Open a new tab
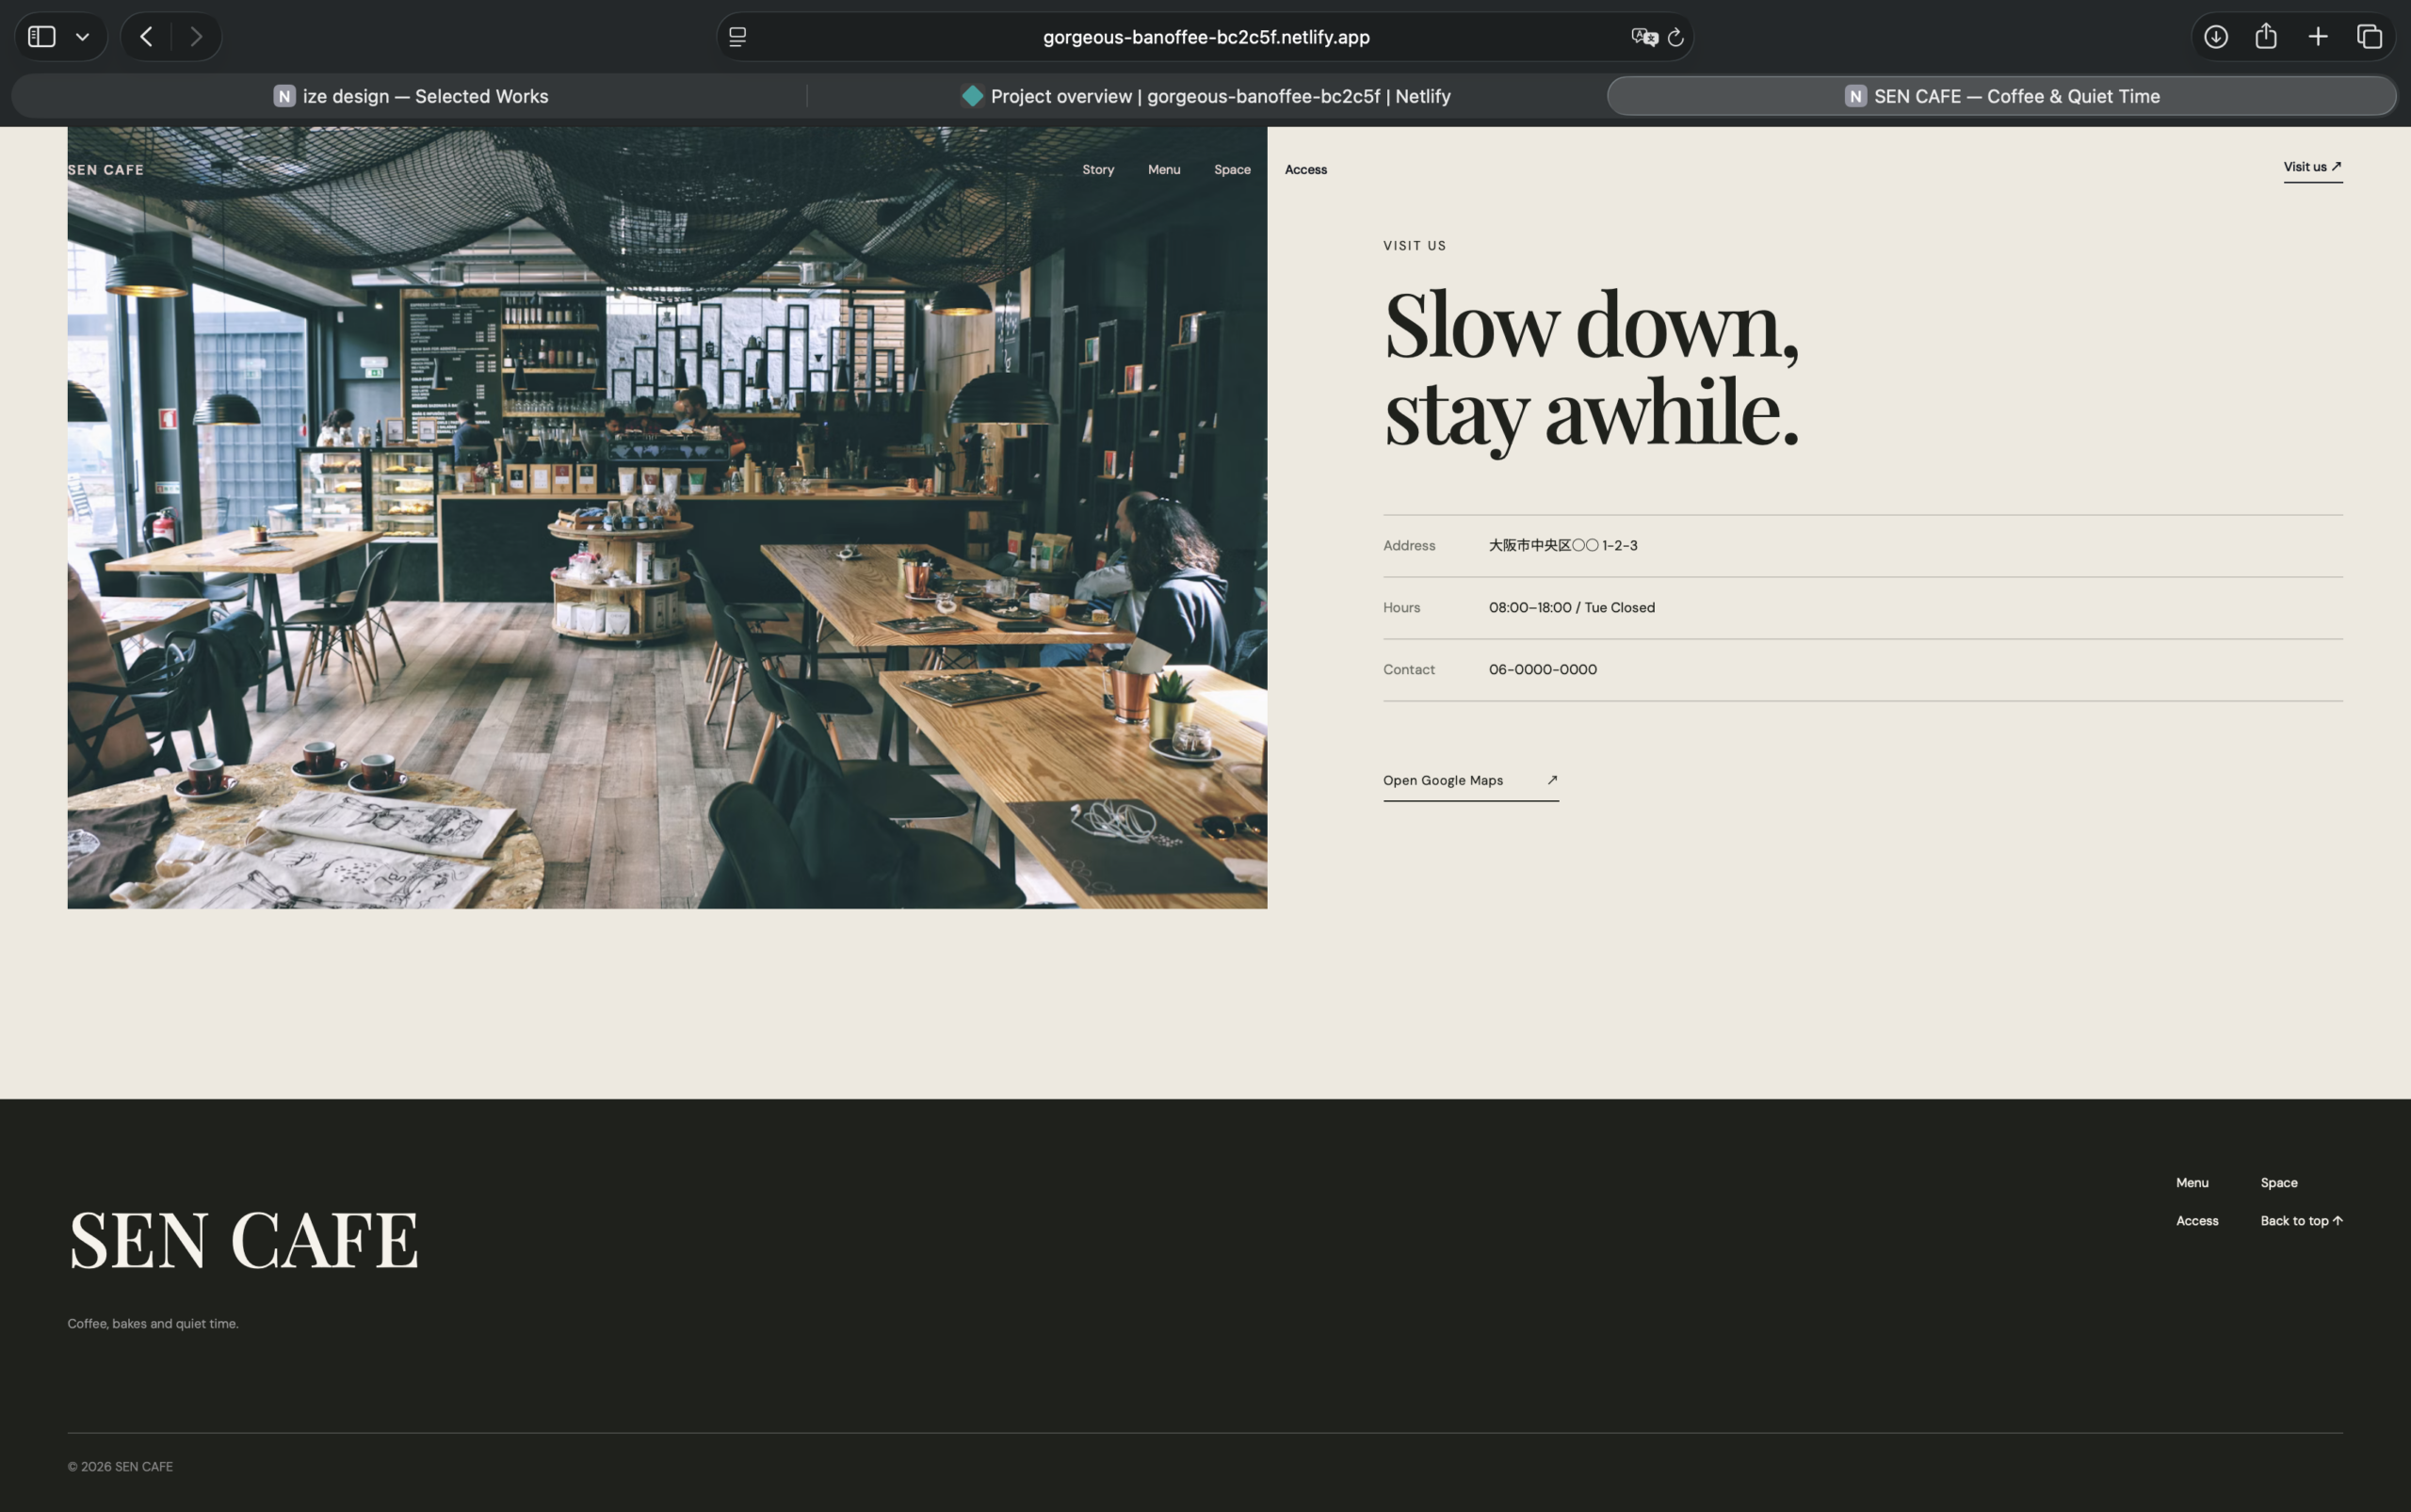This screenshot has height=1512, width=2411. 2318,37
